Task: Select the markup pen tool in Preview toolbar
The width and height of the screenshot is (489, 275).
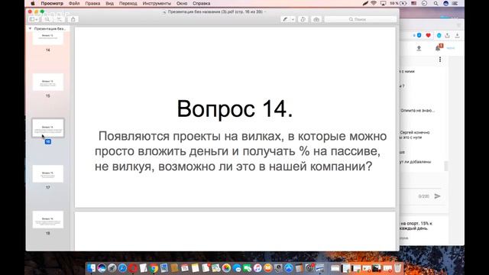Action: (x=285, y=19)
